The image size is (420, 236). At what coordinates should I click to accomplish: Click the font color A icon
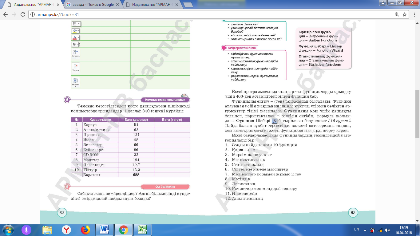(x=76, y=37)
